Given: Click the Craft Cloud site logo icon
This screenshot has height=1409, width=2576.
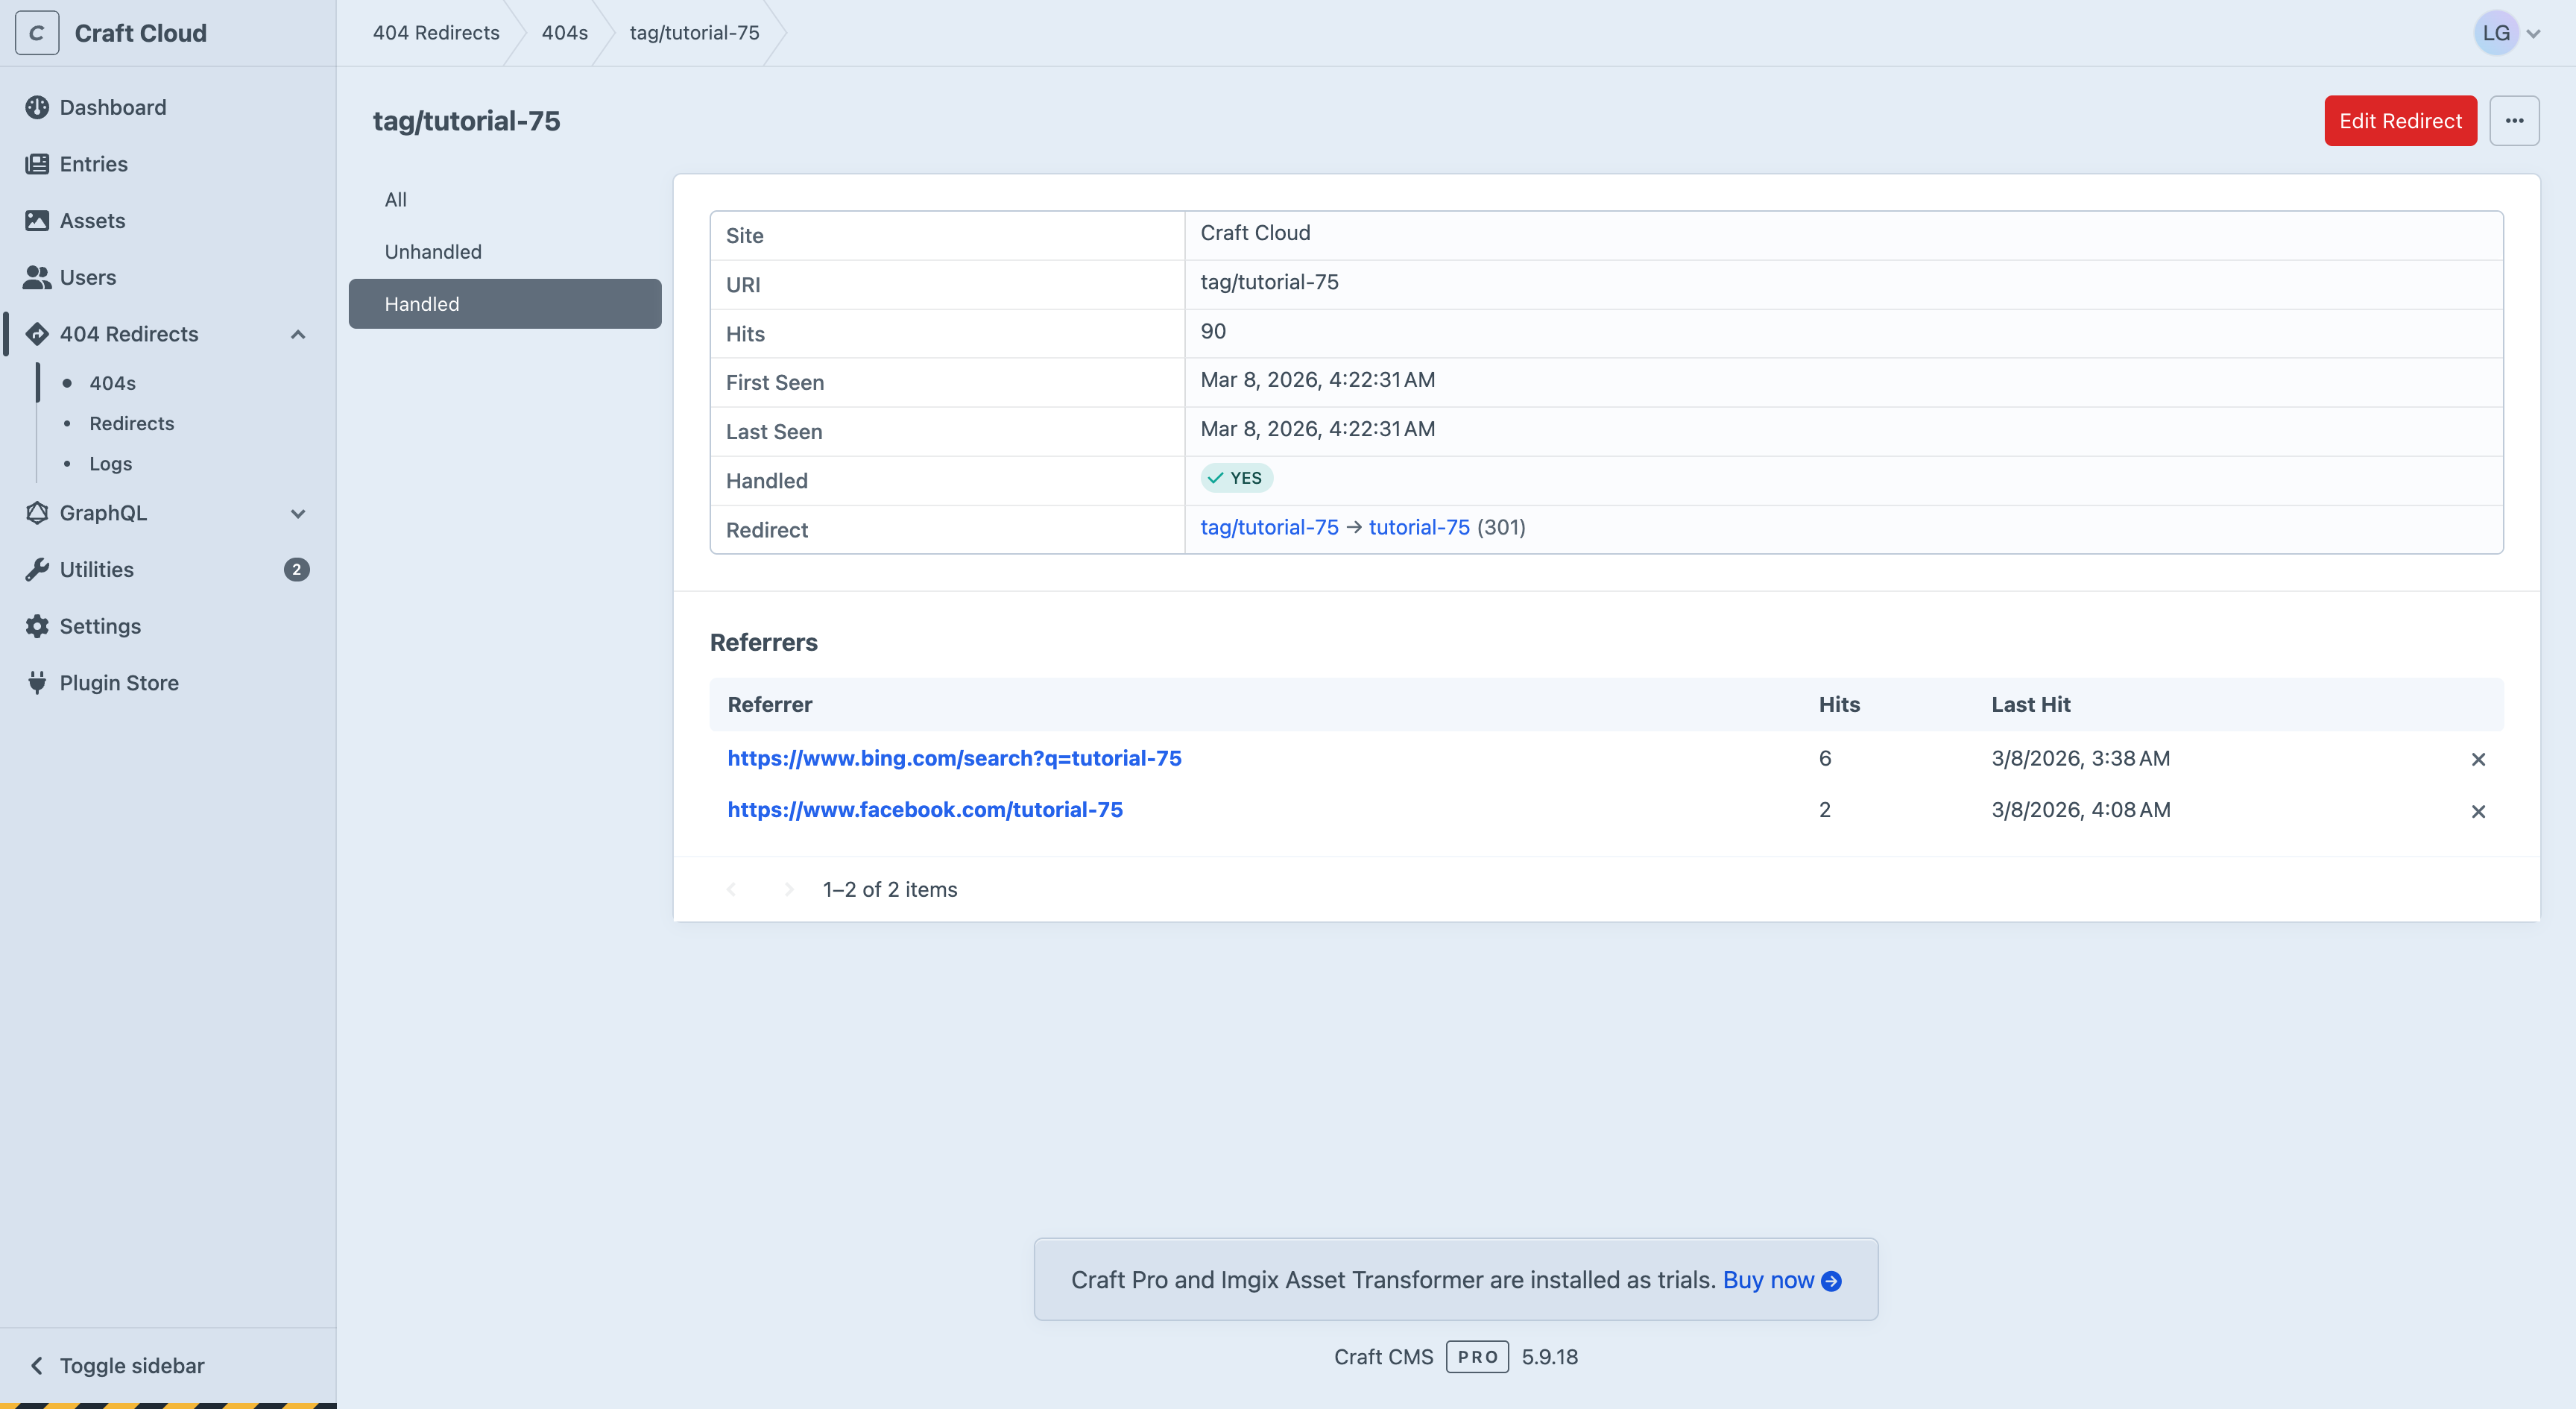Looking at the screenshot, I should click(37, 33).
